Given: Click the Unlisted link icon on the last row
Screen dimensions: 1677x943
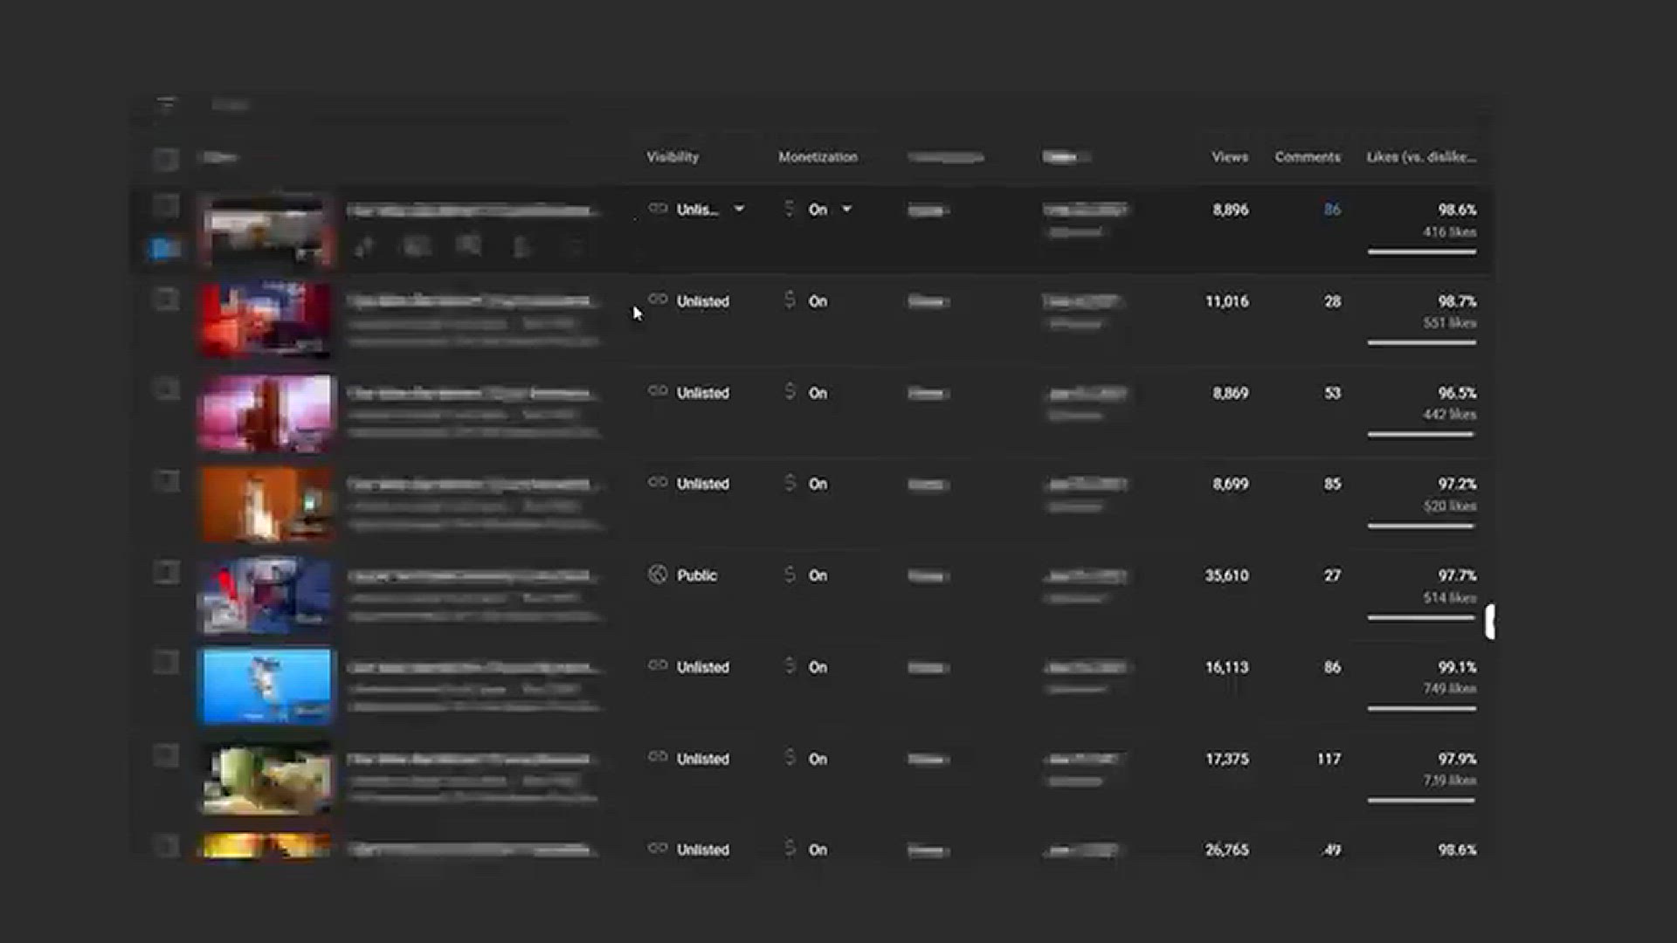Looking at the screenshot, I should tap(658, 849).
